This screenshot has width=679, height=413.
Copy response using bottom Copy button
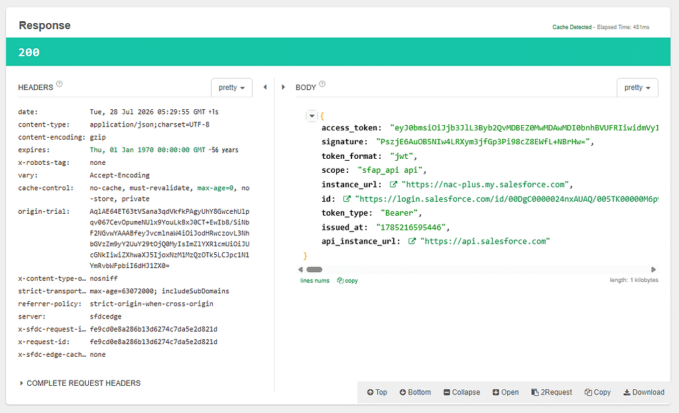pos(597,392)
